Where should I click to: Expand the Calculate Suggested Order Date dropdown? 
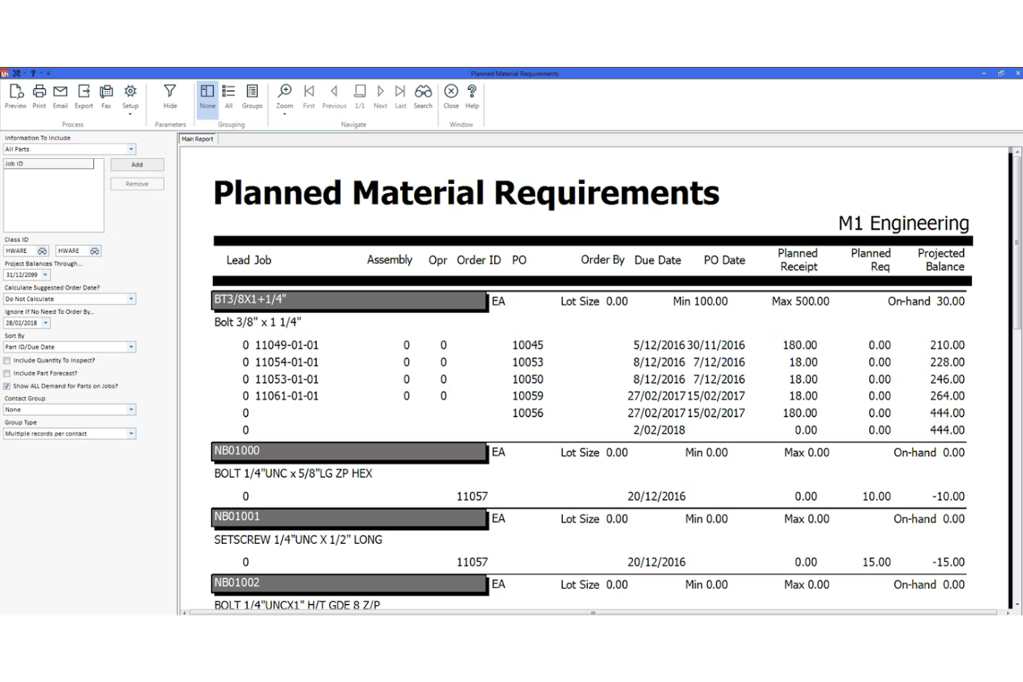[131, 299]
